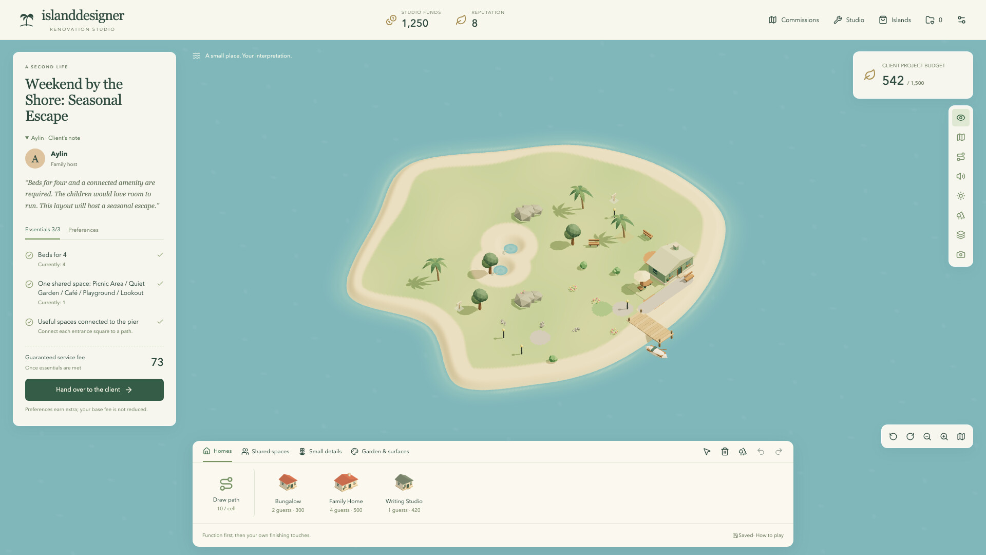Open the map view icon below the eye
This screenshot has height=555, width=986.
(960, 137)
